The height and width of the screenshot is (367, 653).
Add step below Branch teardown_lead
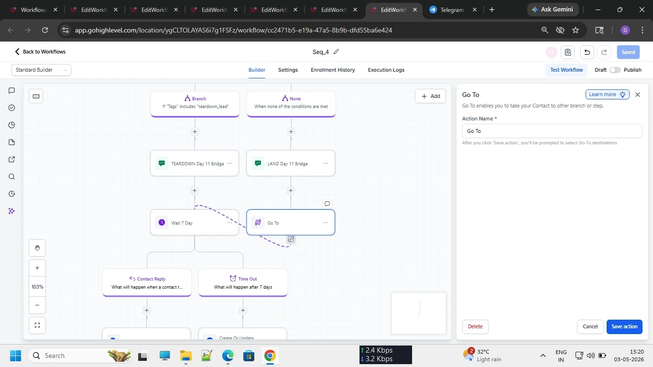tap(195, 131)
